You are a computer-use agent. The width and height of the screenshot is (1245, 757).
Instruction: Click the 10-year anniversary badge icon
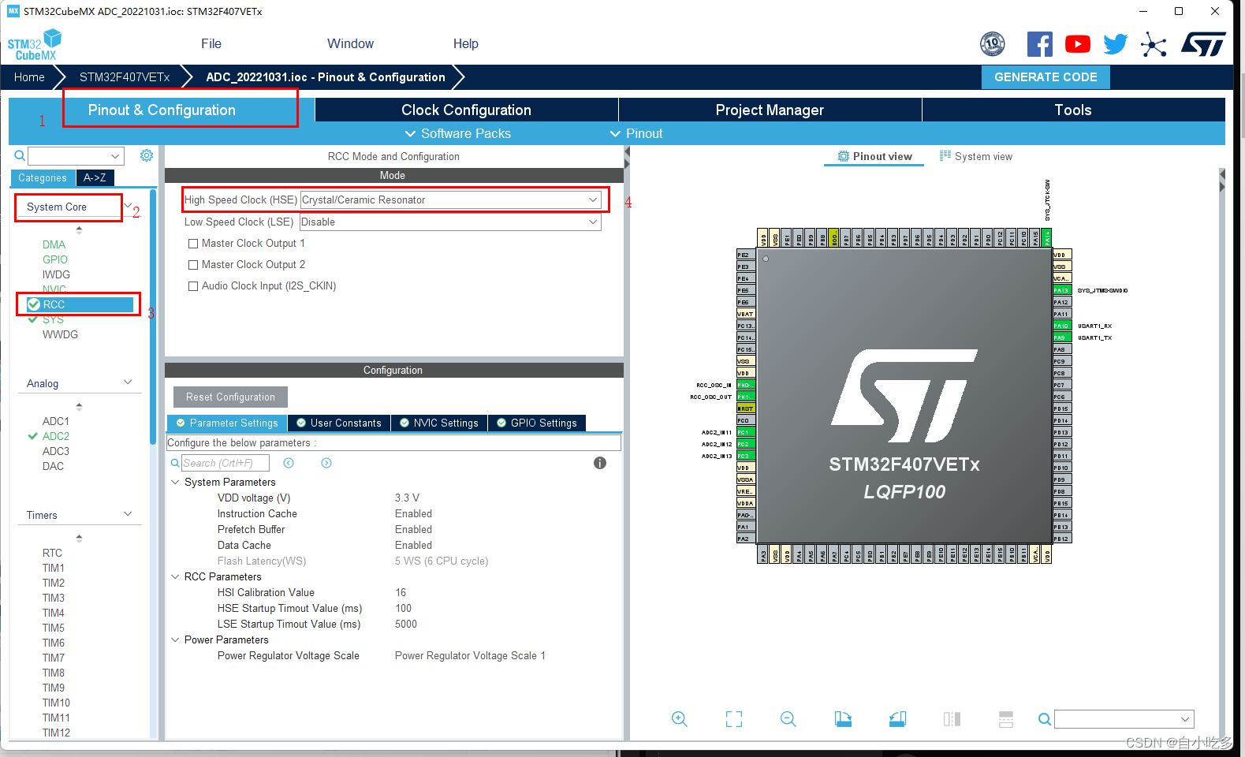coord(992,44)
